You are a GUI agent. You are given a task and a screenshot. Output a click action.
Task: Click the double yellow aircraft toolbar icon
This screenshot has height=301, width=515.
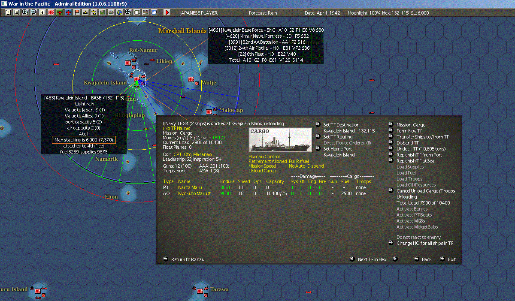click(94, 12)
